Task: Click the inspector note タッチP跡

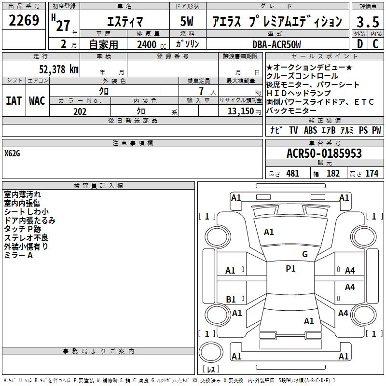Action: click(x=22, y=229)
